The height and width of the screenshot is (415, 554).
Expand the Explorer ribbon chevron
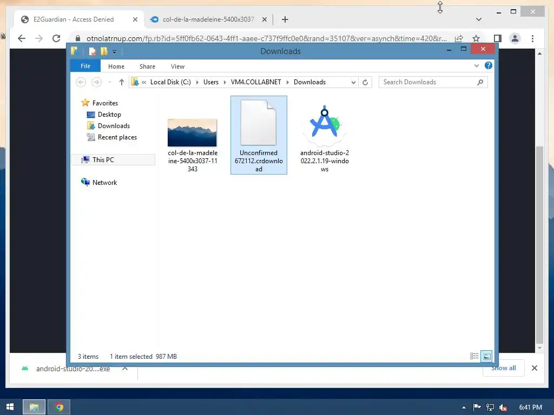[477, 65]
